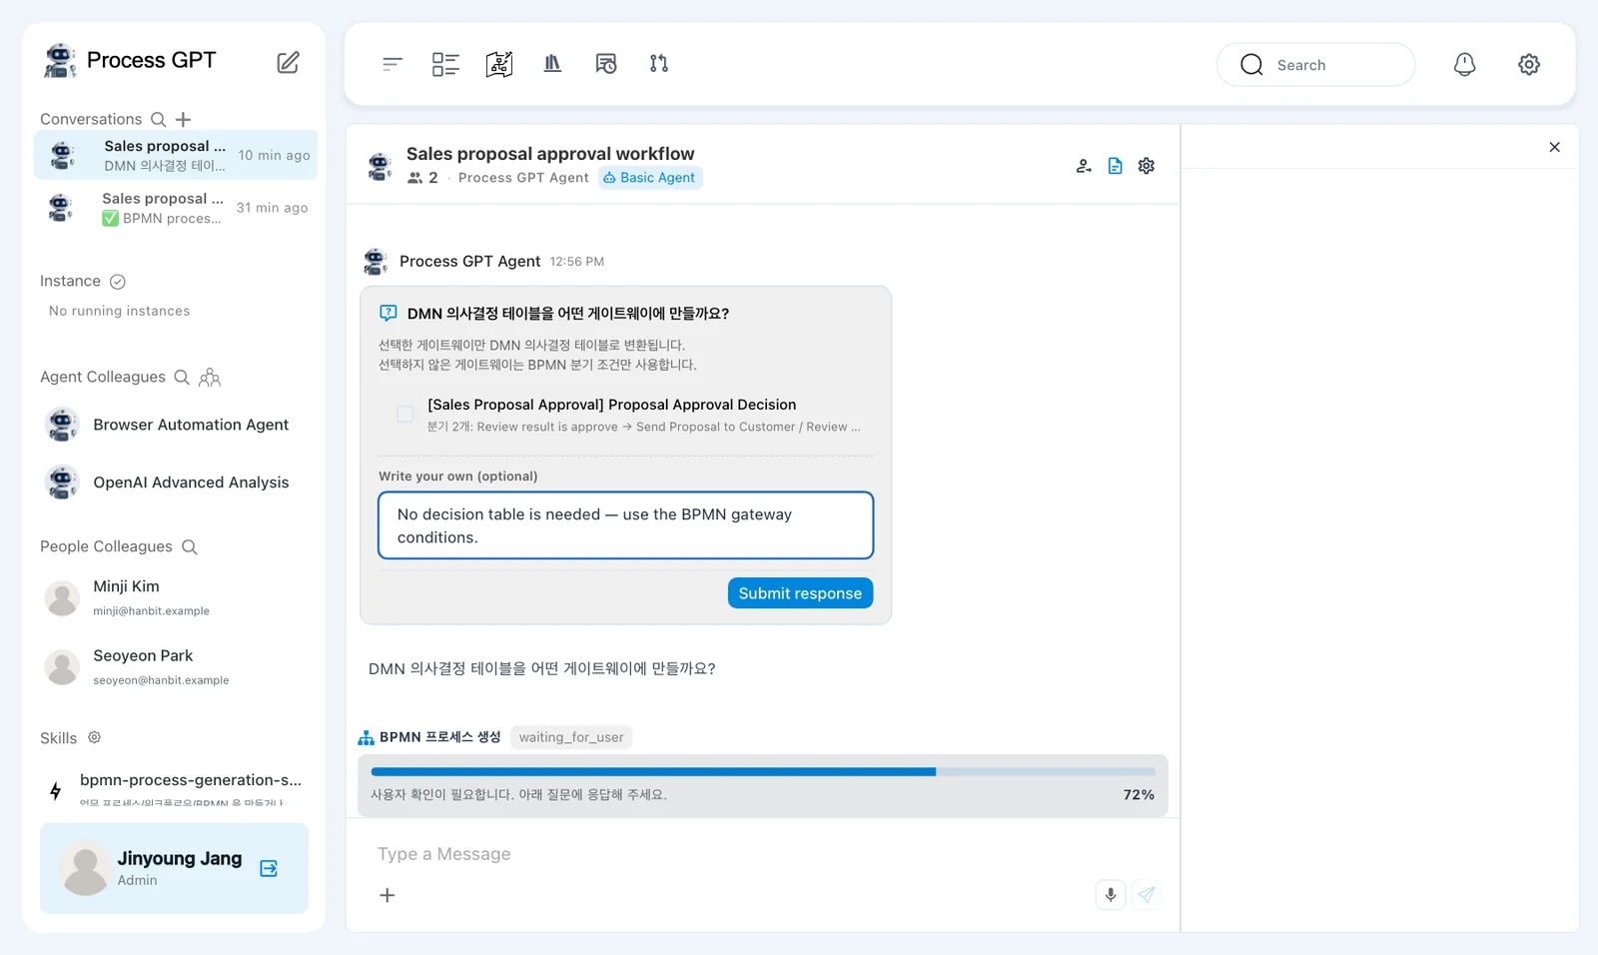1598x955 pixels.
Task: Click the BPMN progress bar at 72%
Action: pyautogui.click(x=763, y=772)
